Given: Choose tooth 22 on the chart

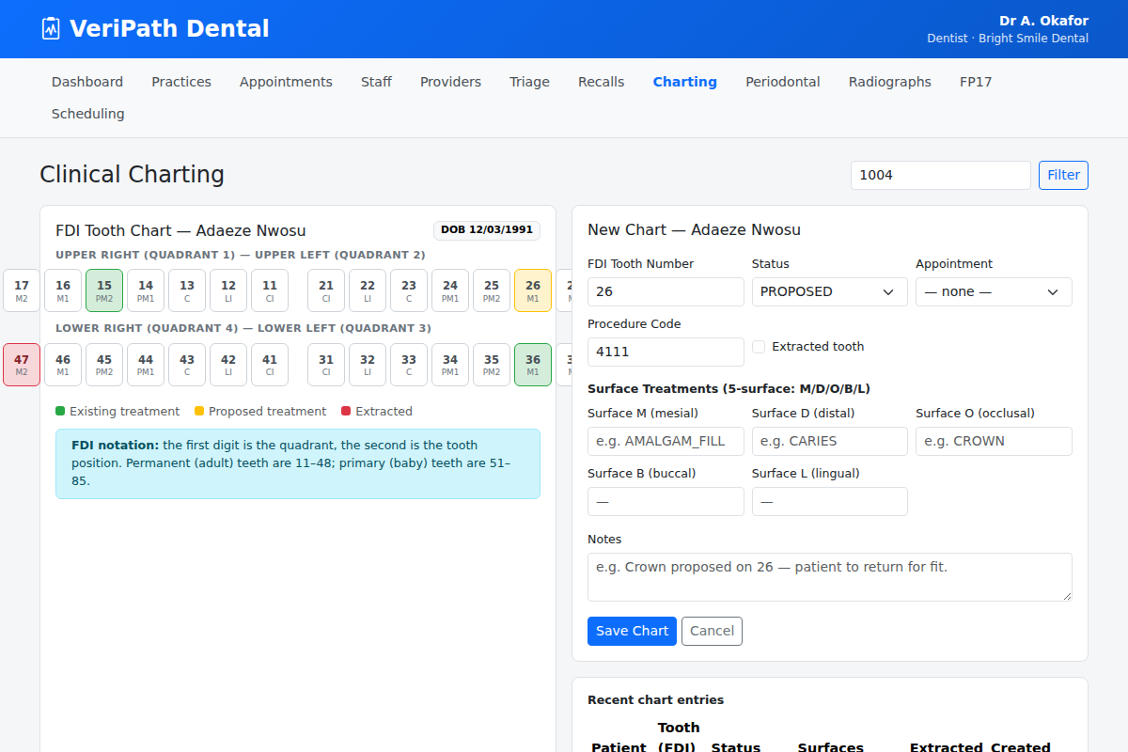Looking at the screenshot, I should click(368, 290).
